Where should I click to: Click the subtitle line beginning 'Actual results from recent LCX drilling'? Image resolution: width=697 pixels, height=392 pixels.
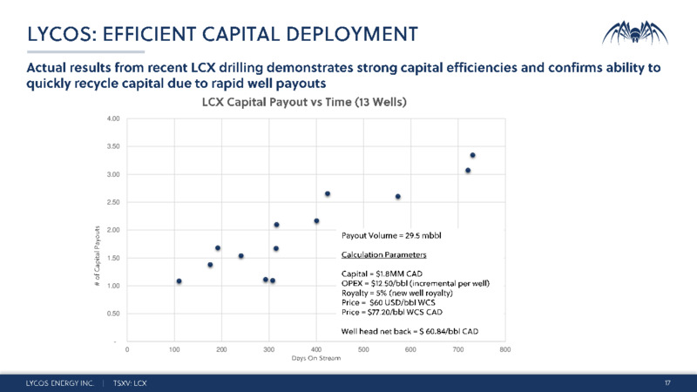click(x=343, y=68)
